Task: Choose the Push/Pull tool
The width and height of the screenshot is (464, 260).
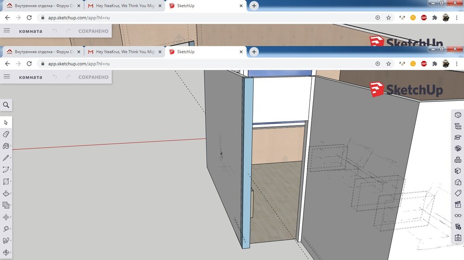Action: coord(6,193)
